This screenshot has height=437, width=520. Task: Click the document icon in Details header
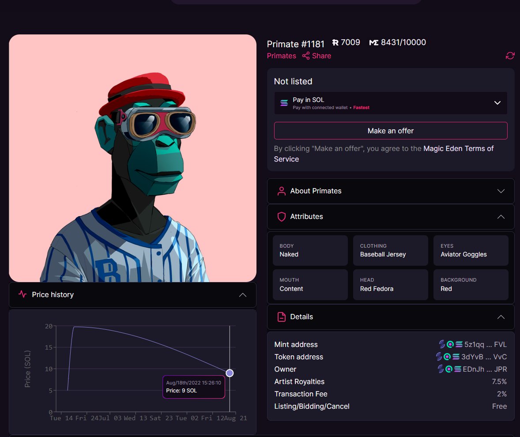pos(281,317)
